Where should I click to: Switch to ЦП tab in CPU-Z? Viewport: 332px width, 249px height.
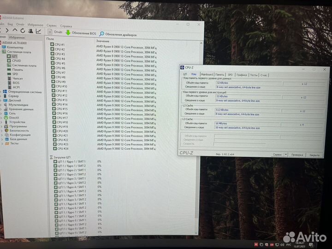click(185, 74)
